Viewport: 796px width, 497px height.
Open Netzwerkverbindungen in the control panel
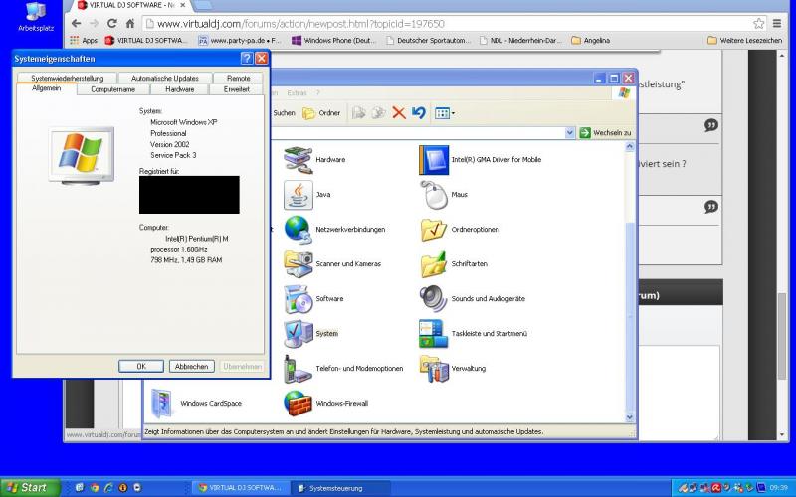point(298,229)
